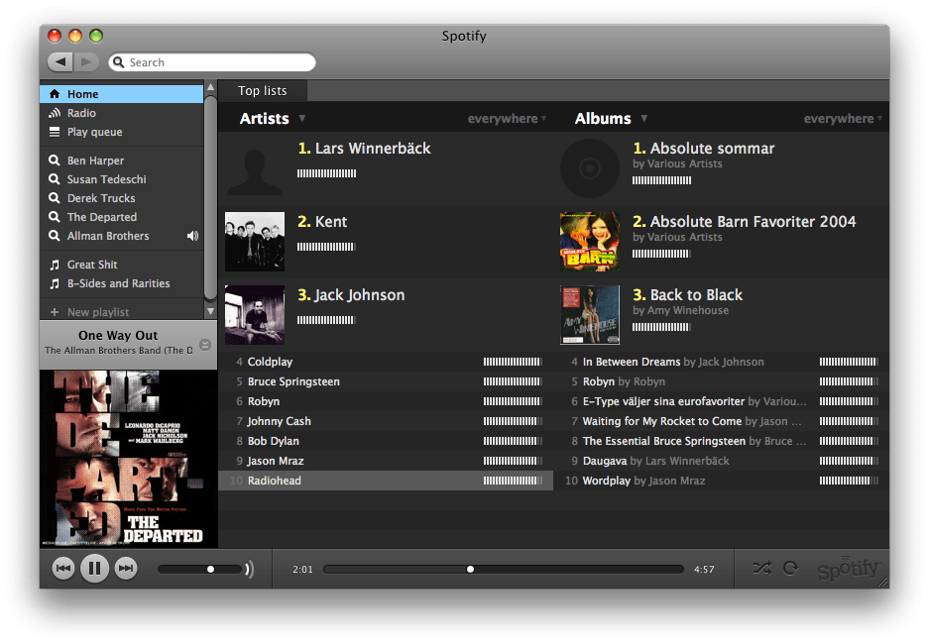This screenshot has width=929, height=643.
Task: Open album In Between Dreams
Action: click(632, 362)
